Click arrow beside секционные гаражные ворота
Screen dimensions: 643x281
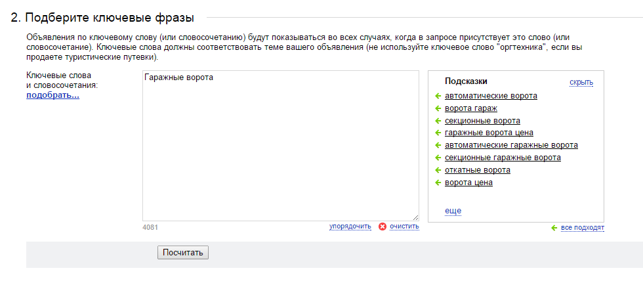[x=438, y=158]
